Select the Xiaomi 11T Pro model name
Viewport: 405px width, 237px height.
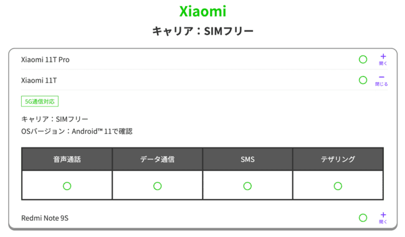(x=45, y=60)
